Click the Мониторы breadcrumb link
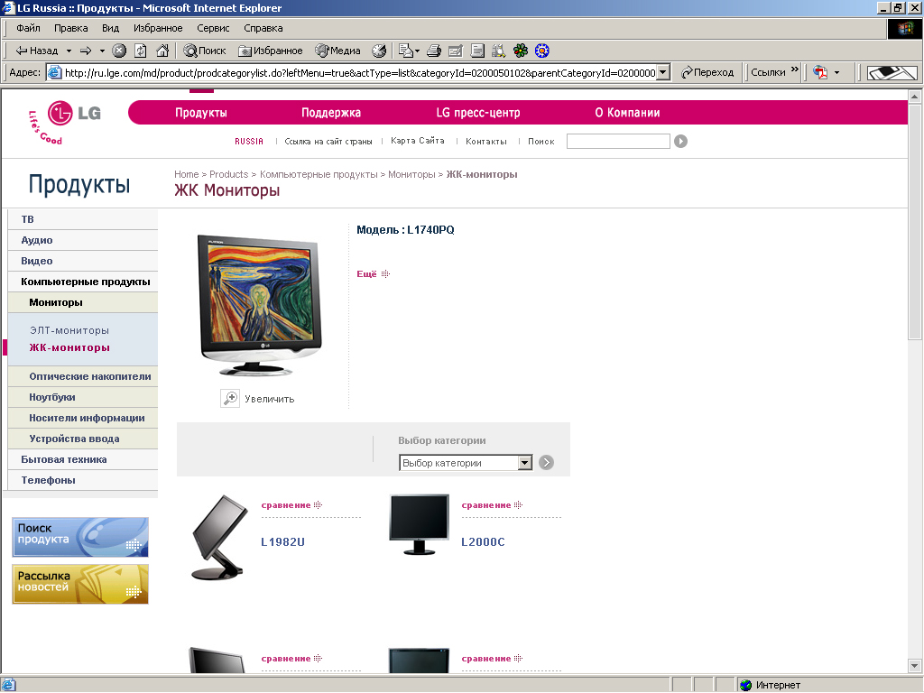The width and height of the screenshot is (924, 693). click(x=411, y=174)
